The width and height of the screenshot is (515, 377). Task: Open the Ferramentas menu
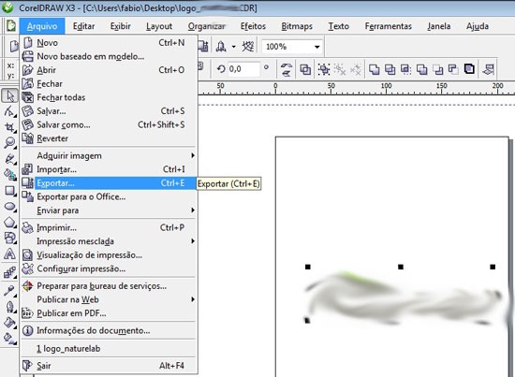(389, 26)
